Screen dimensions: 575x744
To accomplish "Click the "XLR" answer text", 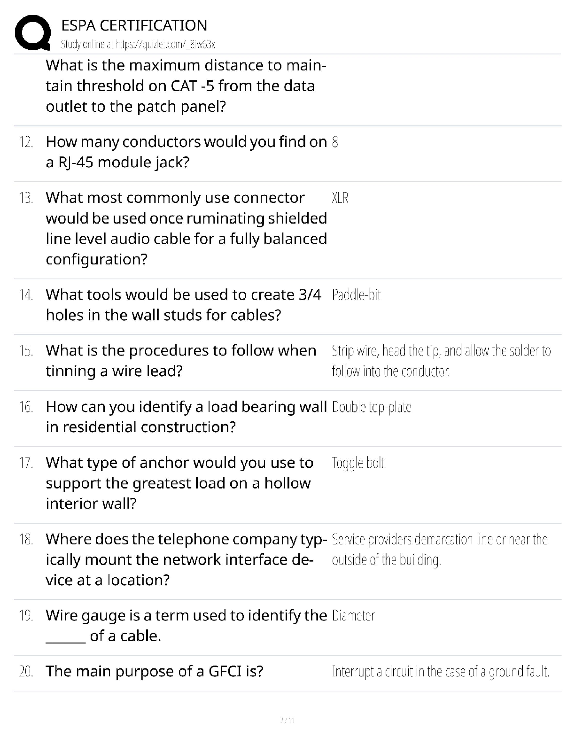I will tap(340, 198).
